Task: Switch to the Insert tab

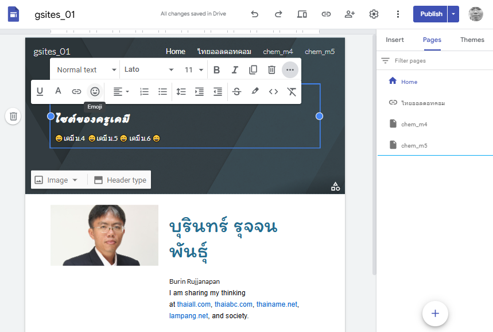Action: [395, 40]
